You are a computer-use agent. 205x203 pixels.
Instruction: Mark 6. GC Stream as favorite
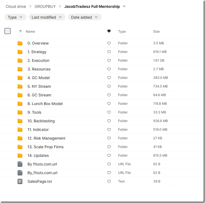pyautogui.click(x=109, y=95)
